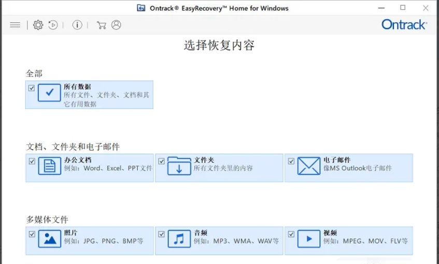Click the text 像MS Outlook电子邮件
This screenshot has width=439, height=264.
tap(358, 168)
